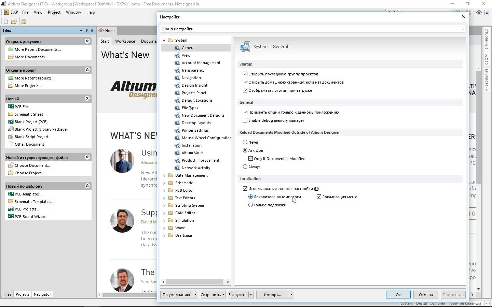Click the open document folder toolbar icon
The height and width of the screenshot is (307, 492).
[14, 21]
